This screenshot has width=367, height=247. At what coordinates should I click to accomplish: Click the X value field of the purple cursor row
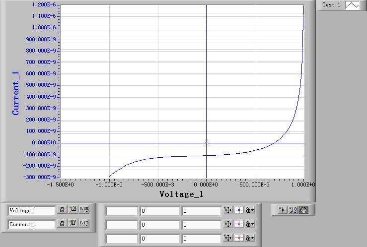click(x=160, y=225)
